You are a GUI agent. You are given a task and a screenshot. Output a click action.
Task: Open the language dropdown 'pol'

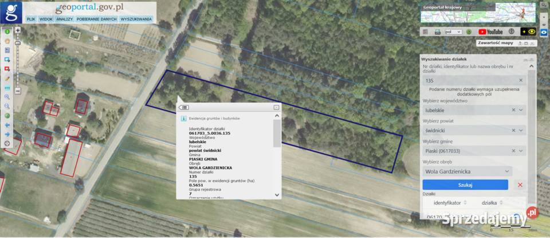(453, 32)
